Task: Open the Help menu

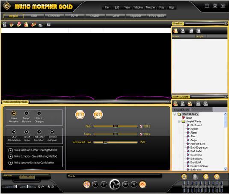Action: [x=171, y=7]
